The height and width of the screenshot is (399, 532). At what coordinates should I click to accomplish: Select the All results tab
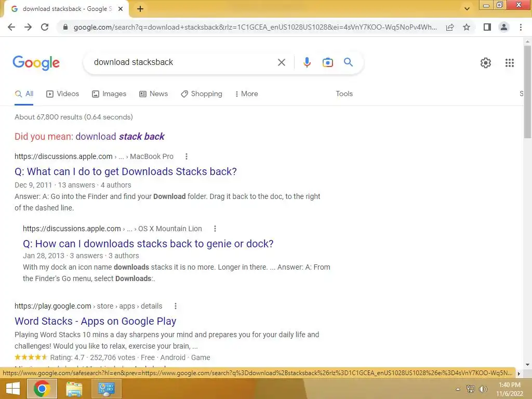[x=24, y=94]
